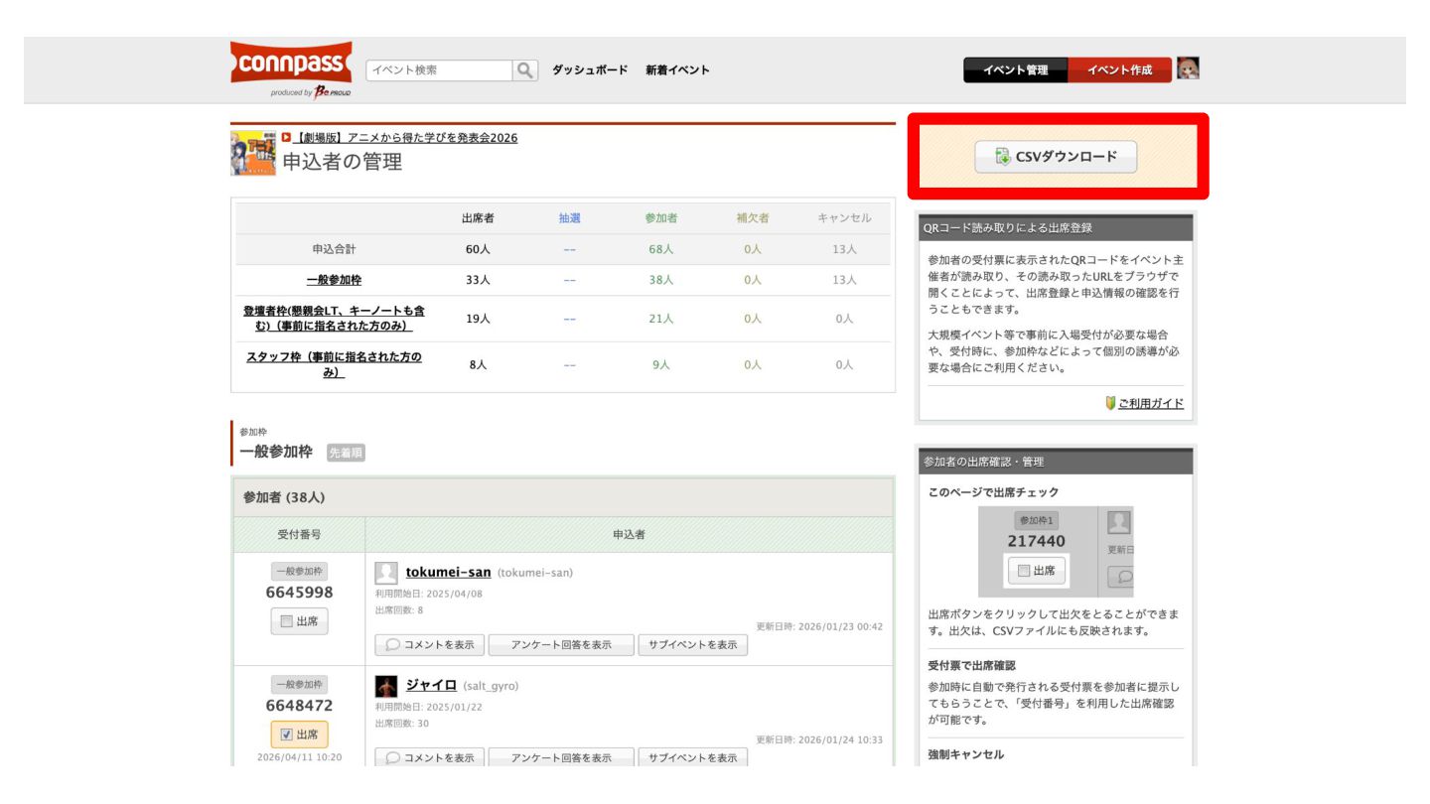
Task: Uncheck 出席 for receipt 6648472
Action: click(x=299, y=735)
